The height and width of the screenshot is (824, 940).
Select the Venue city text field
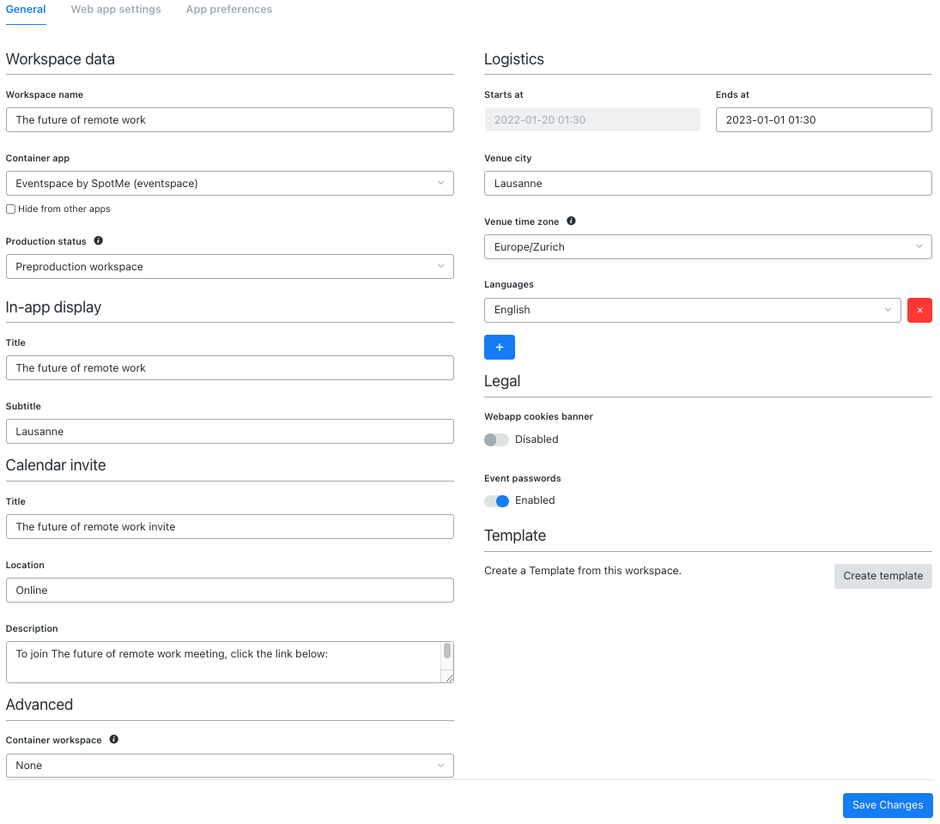(707, 183)
